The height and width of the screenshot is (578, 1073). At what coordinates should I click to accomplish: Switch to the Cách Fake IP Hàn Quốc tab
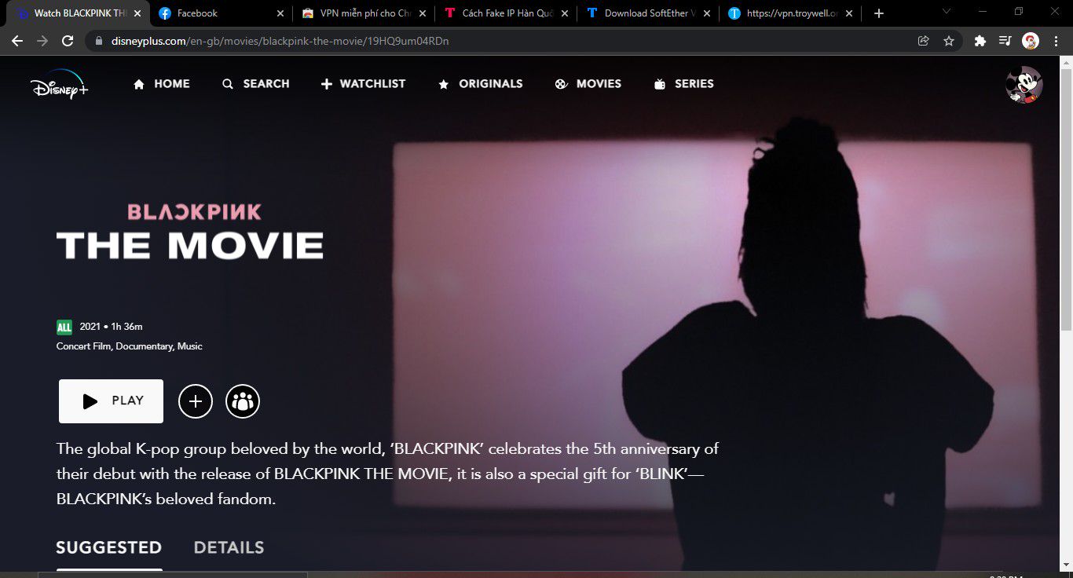[506, 13]
